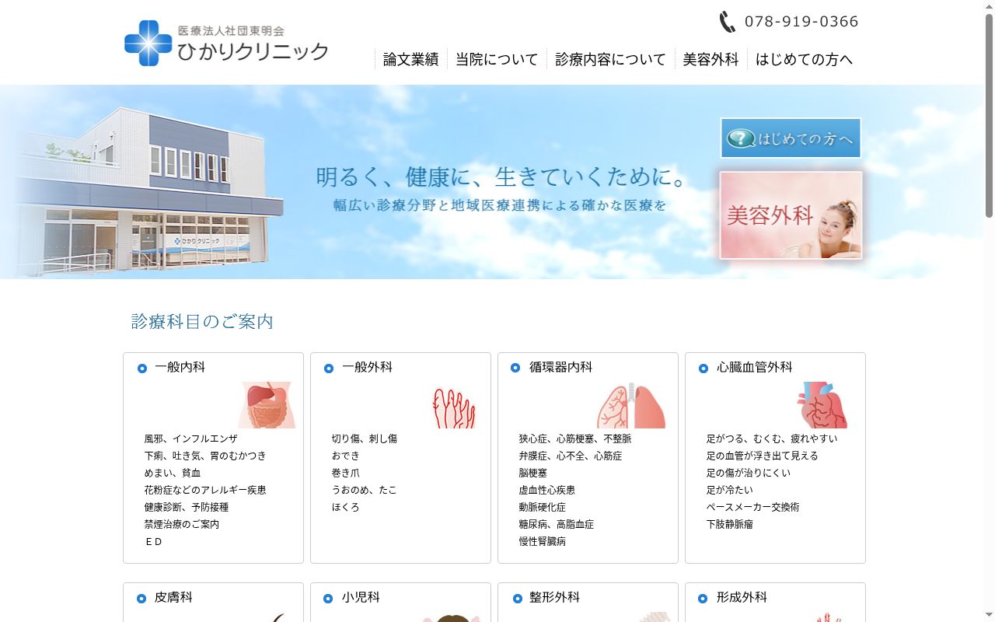Click 動脈硬化症 text
This screenshot has height=622, width=995.
[x=542, y=507]
